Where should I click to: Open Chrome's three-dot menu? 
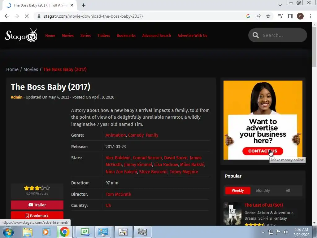coord(310,16)
